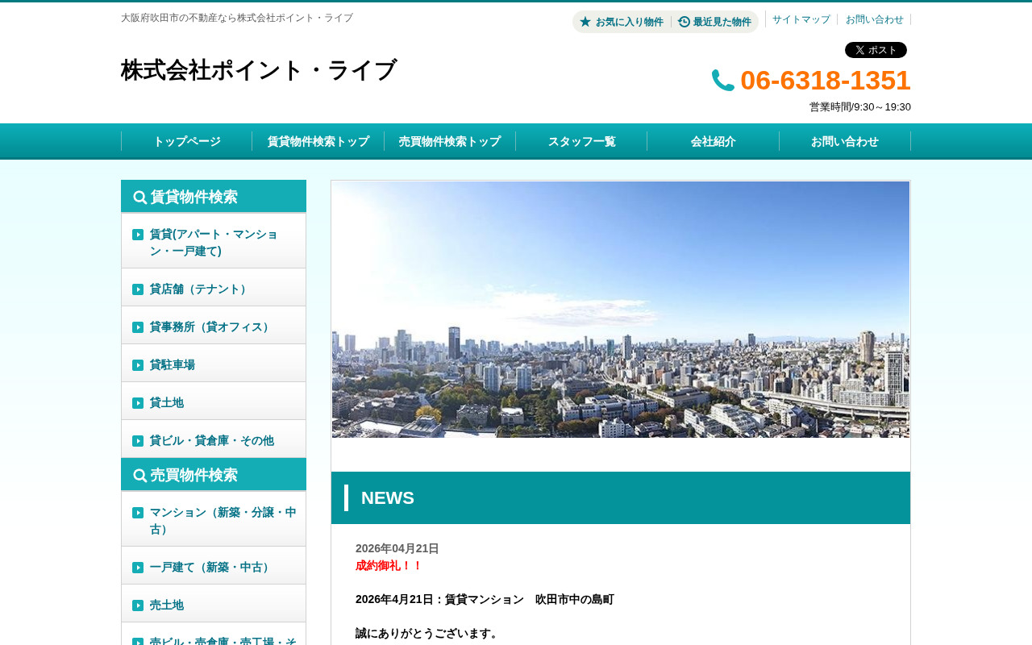Click the magnifier icon in 賃貸物件検索 header

pos(140,198)
